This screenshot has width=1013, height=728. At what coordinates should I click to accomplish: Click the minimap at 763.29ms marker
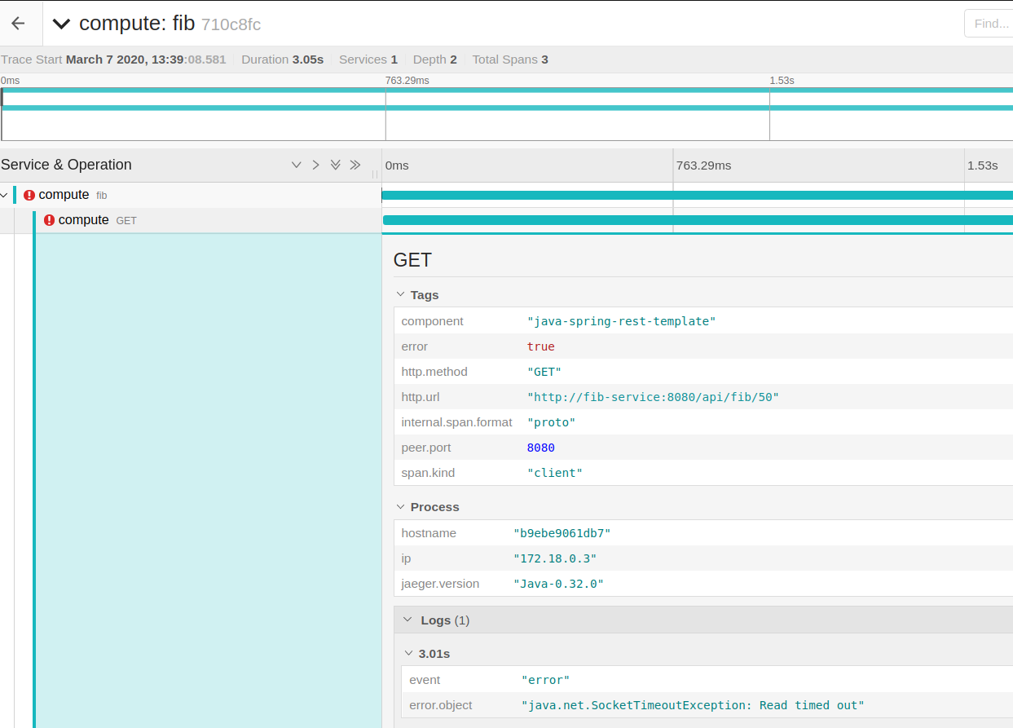385,114
